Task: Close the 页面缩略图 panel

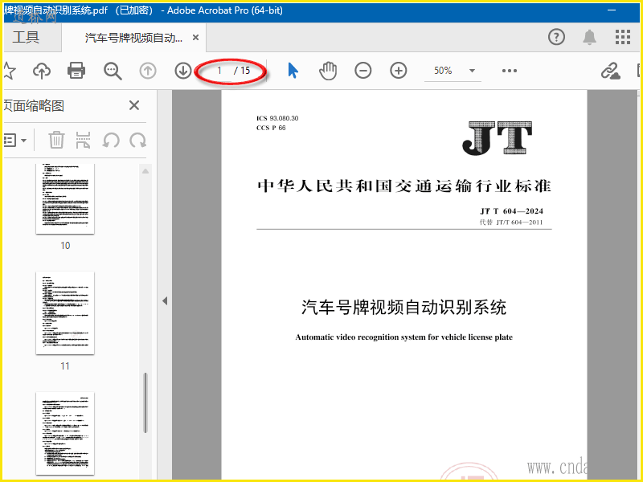Action: click(134, 106)
